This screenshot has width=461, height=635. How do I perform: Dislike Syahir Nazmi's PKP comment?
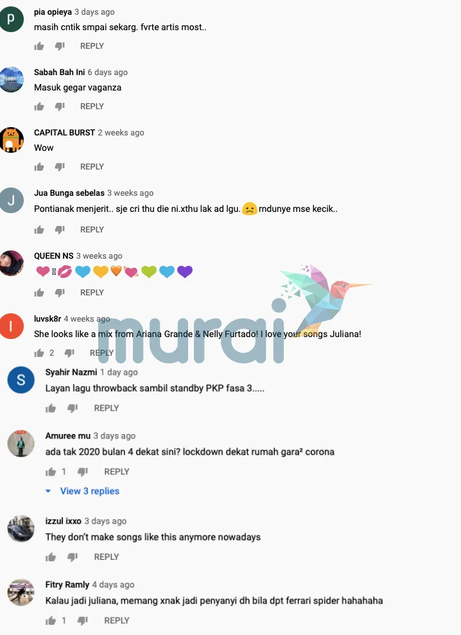[x=73, y=408]
